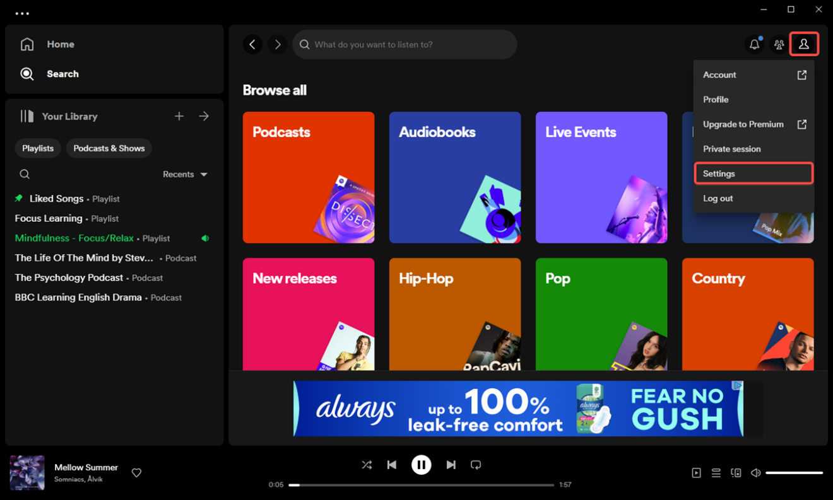
Task: Open notifications bell icon
Action: coord(754,44)
